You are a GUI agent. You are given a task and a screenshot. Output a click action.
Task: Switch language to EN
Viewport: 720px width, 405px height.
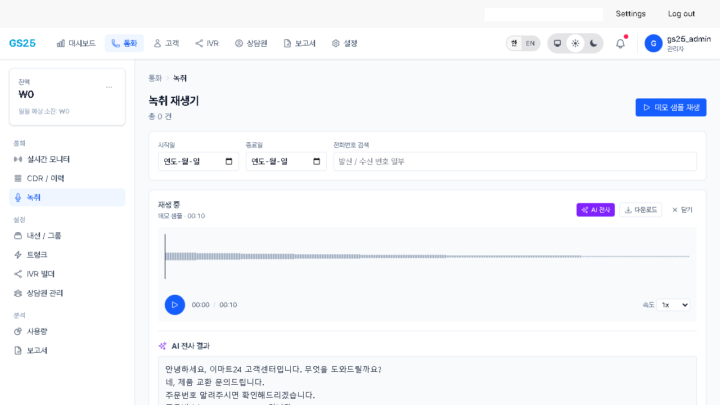point(530,43)
